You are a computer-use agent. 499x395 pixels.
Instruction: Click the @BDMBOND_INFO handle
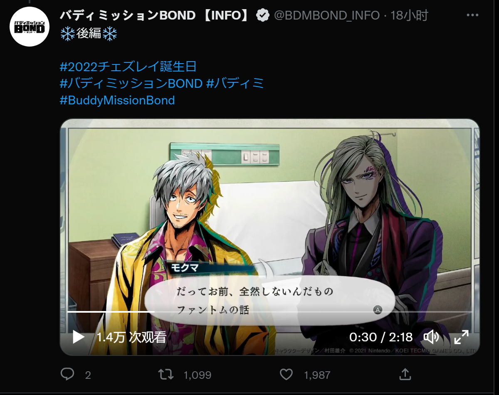(326, 15)
